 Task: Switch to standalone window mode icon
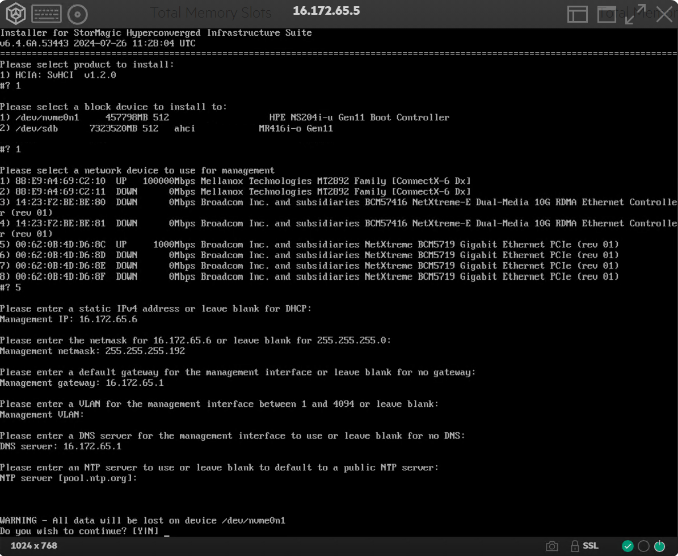607,14
